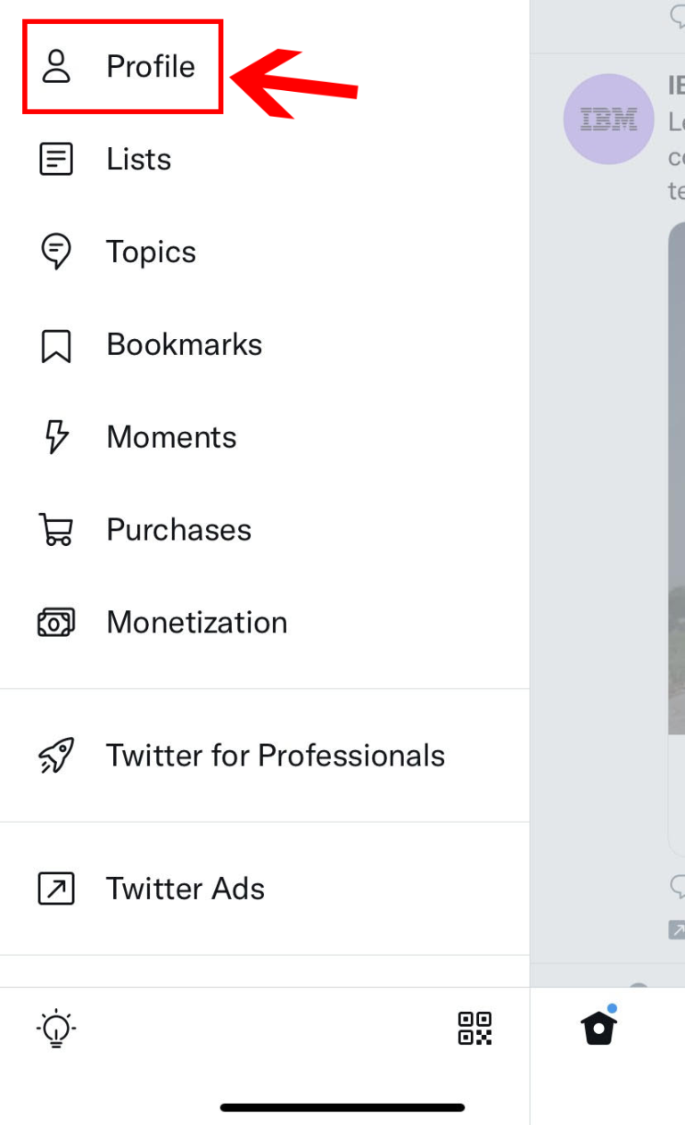
Task: Tap the Monetization cash icon
Action: [x=56, y=623]
